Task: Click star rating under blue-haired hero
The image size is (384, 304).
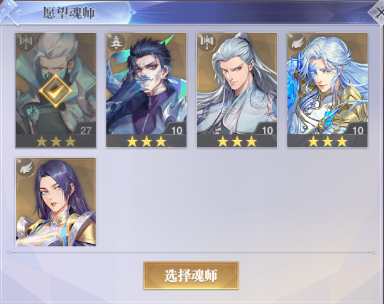Action: pos(328,141)
